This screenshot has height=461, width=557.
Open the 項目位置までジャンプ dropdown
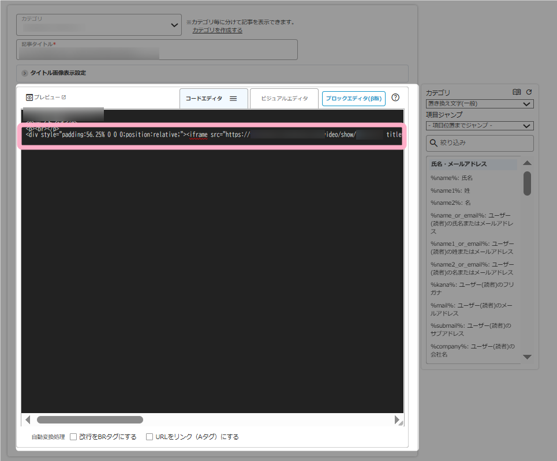[479, 126]
